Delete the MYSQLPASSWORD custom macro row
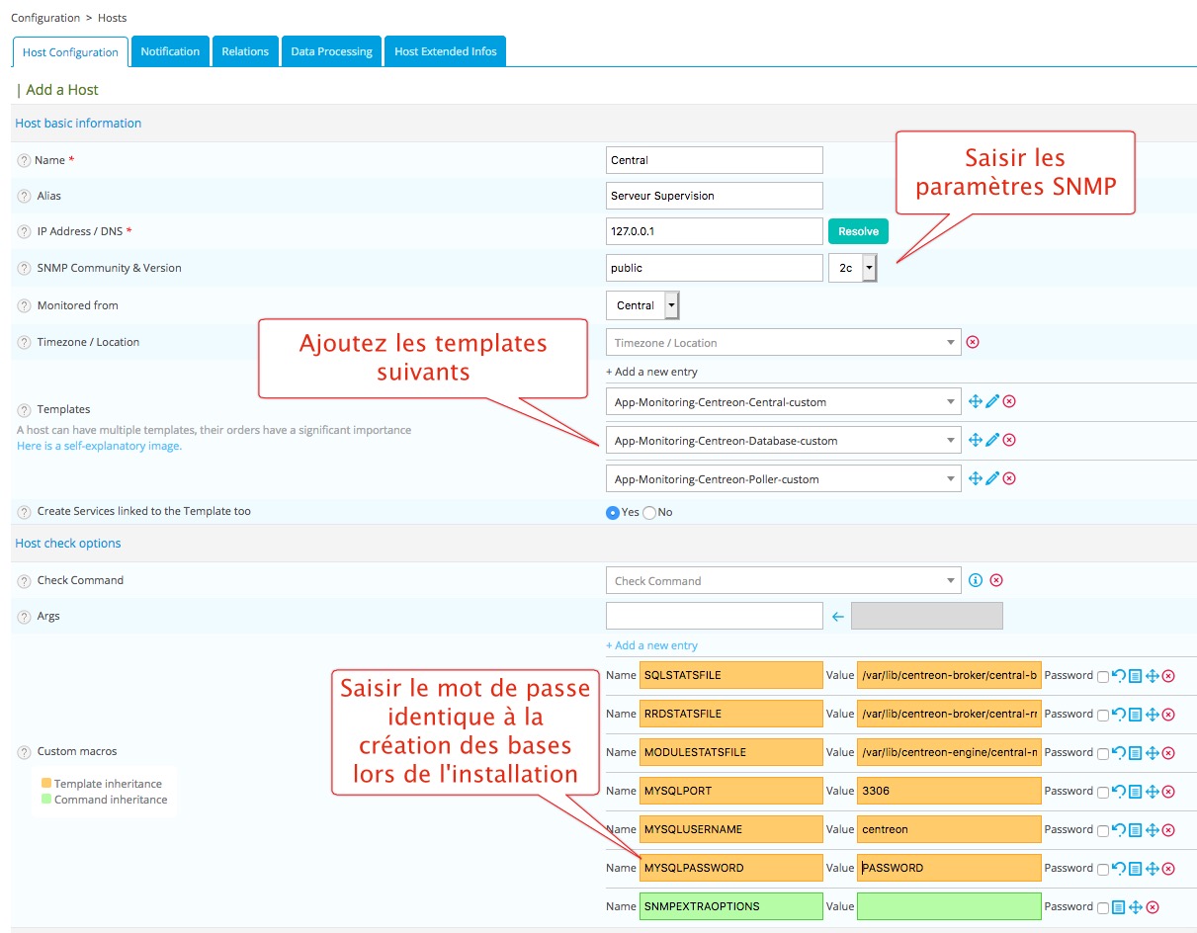This screenshot has height=933, width=1197. coord(1167,868)
